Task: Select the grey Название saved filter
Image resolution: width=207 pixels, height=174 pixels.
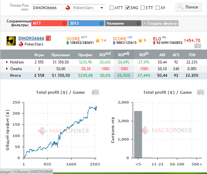Action: coord(123,23)
